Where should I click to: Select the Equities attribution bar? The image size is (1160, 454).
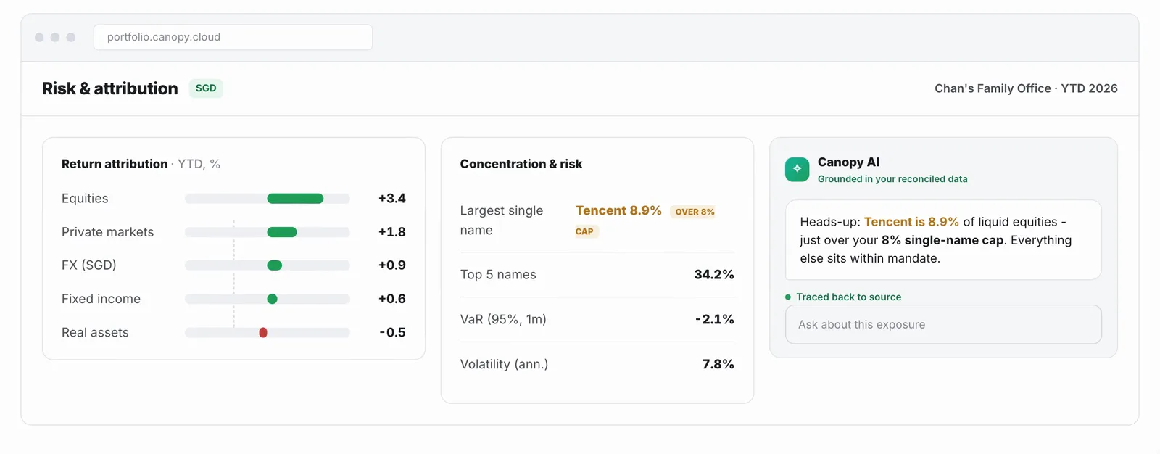click(x=295, y=199)
